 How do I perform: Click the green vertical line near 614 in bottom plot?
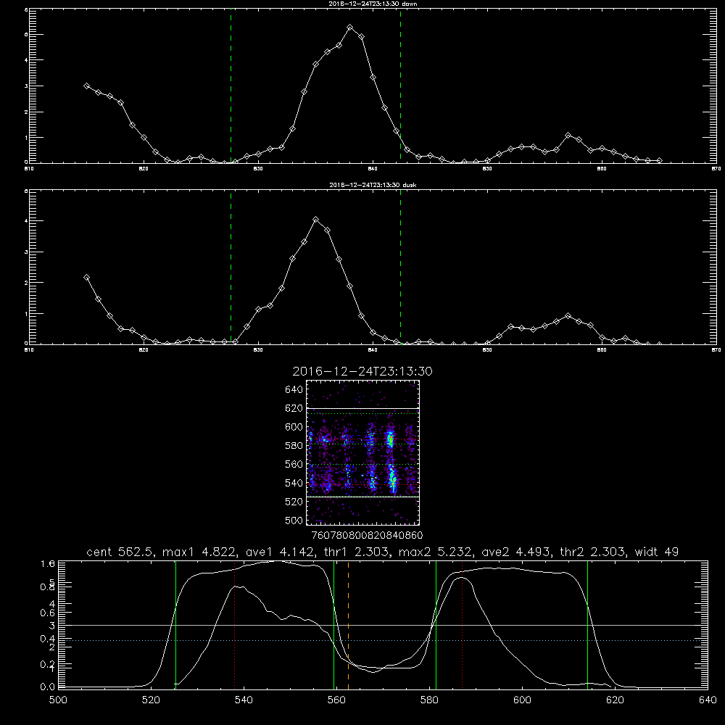point(588,625)
